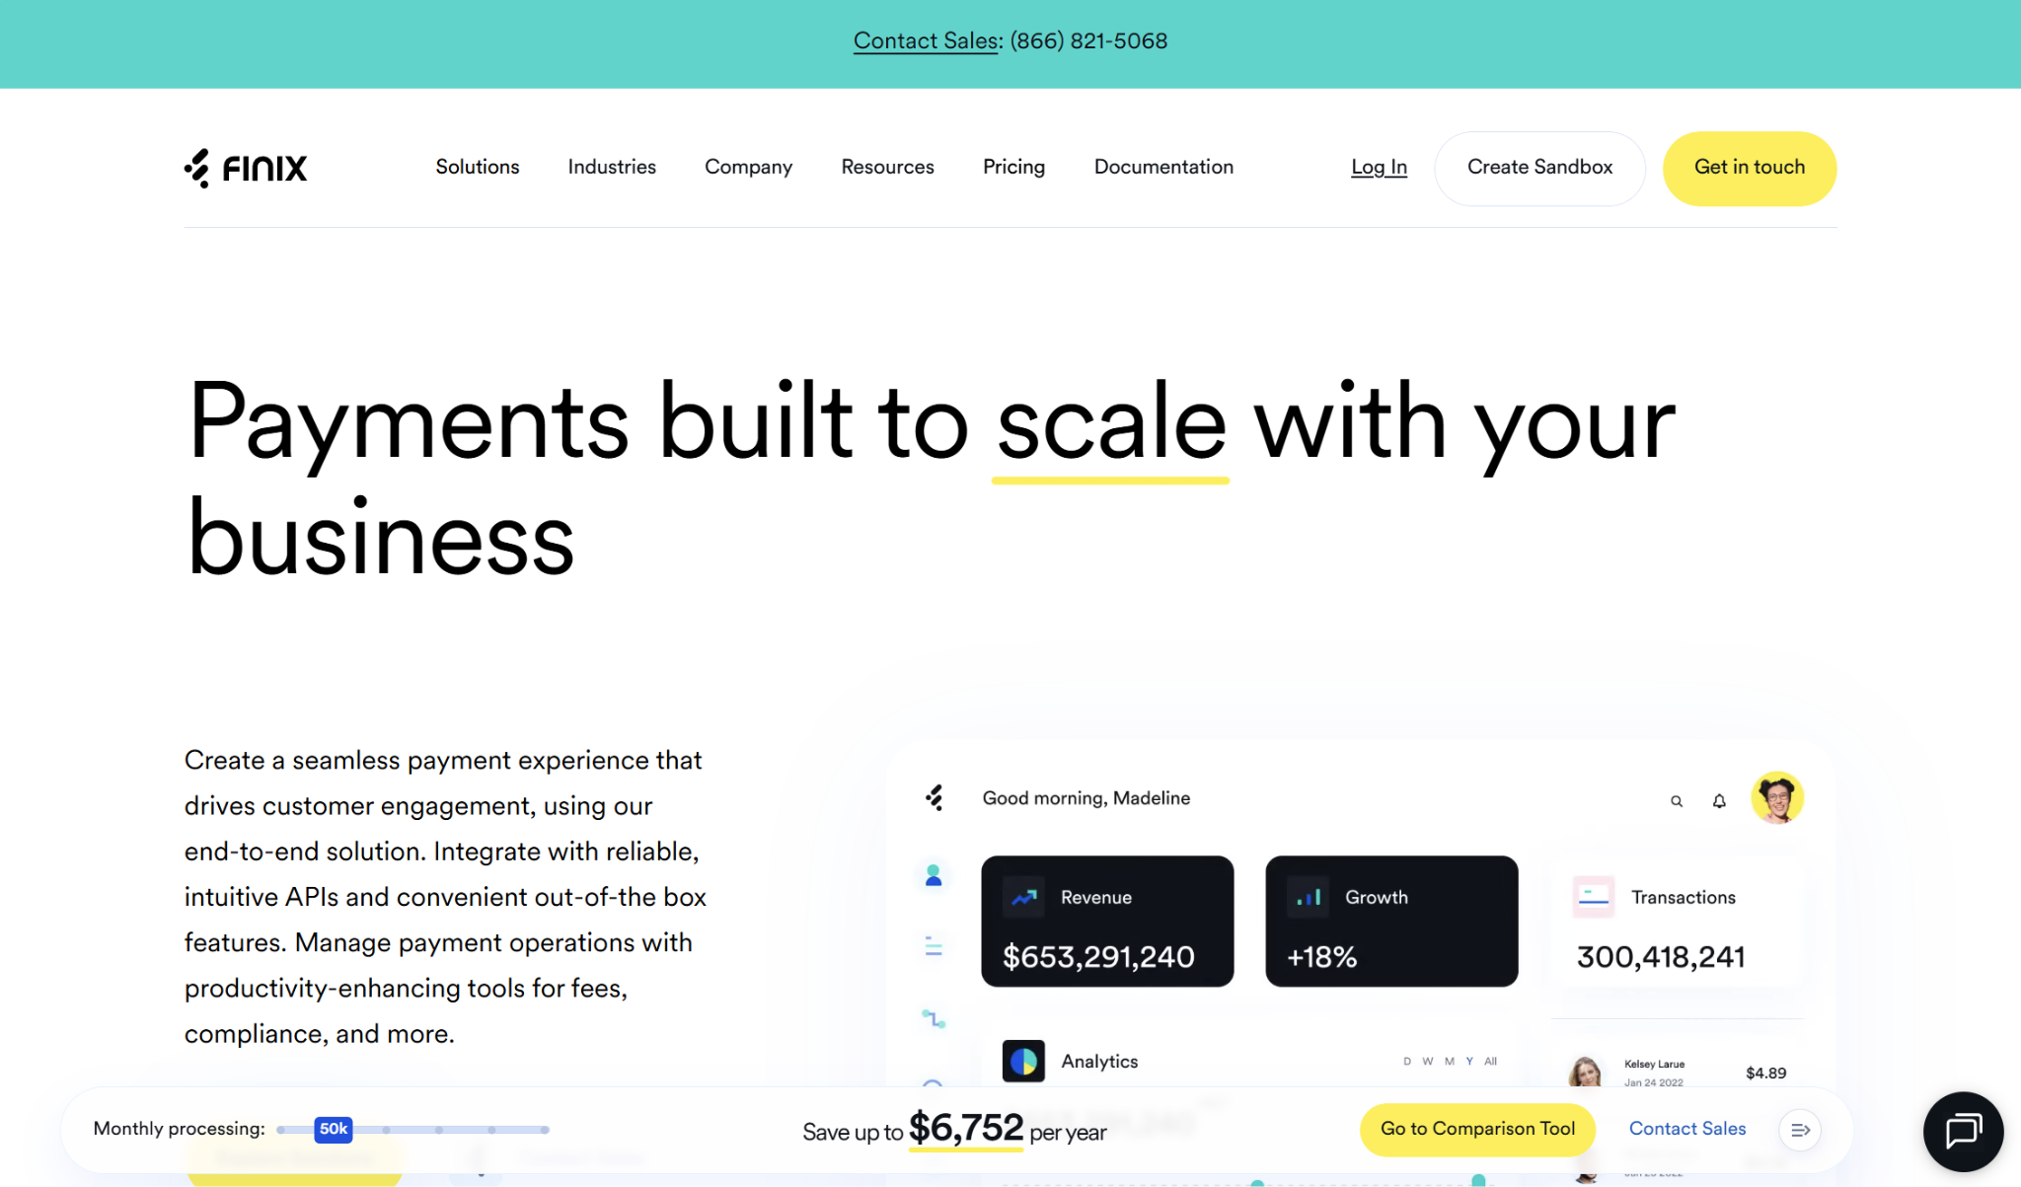Click the Good morning, Madeline greeting
Screen dimensions: 2021x1187
[x=1085, y=798]
